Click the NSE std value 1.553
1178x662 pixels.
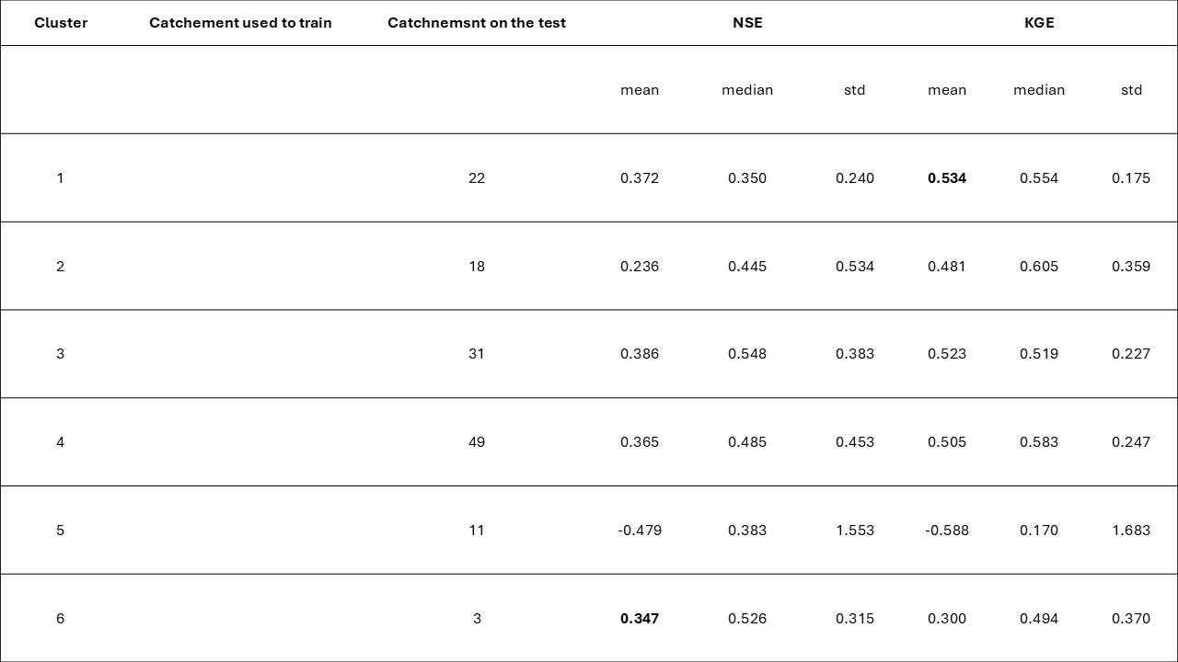point(855,531)
